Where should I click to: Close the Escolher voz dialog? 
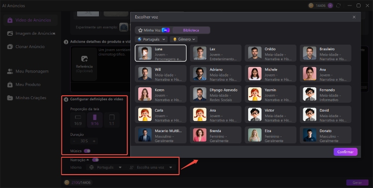coord(354,17)
